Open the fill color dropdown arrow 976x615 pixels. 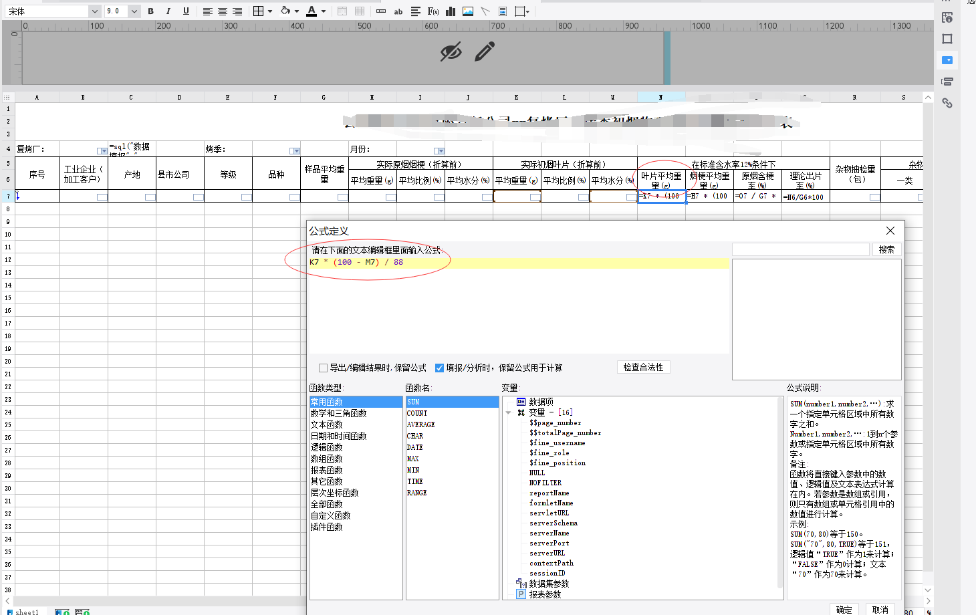[x=297, y=11]
